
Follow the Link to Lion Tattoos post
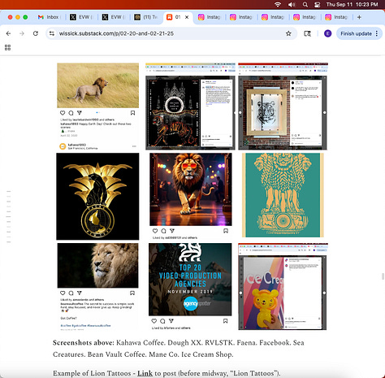click(145, 373)
